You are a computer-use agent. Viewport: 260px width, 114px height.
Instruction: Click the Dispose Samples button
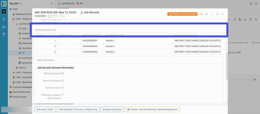tap(112, 109)
